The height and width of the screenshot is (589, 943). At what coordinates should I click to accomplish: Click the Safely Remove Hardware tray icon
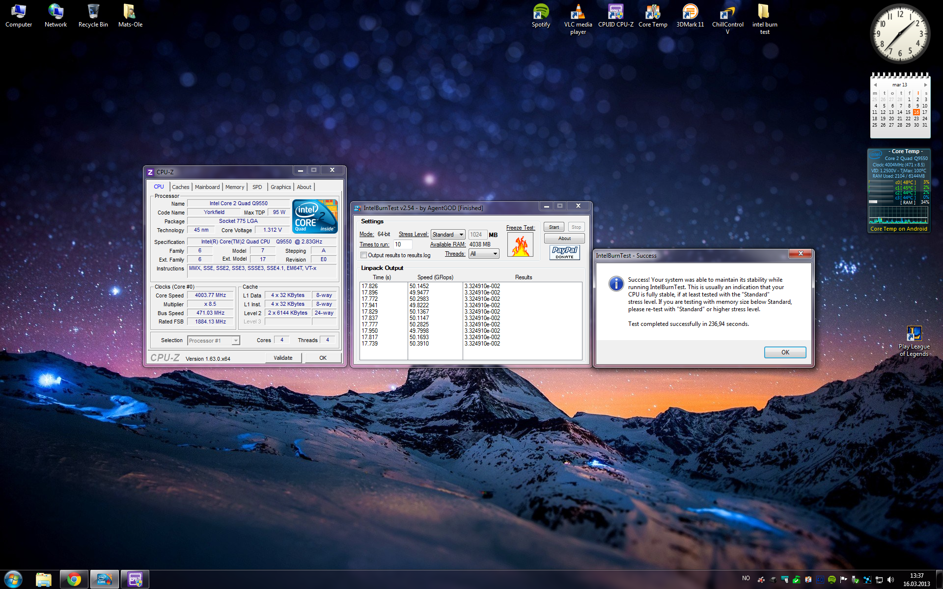pos(855,580)
